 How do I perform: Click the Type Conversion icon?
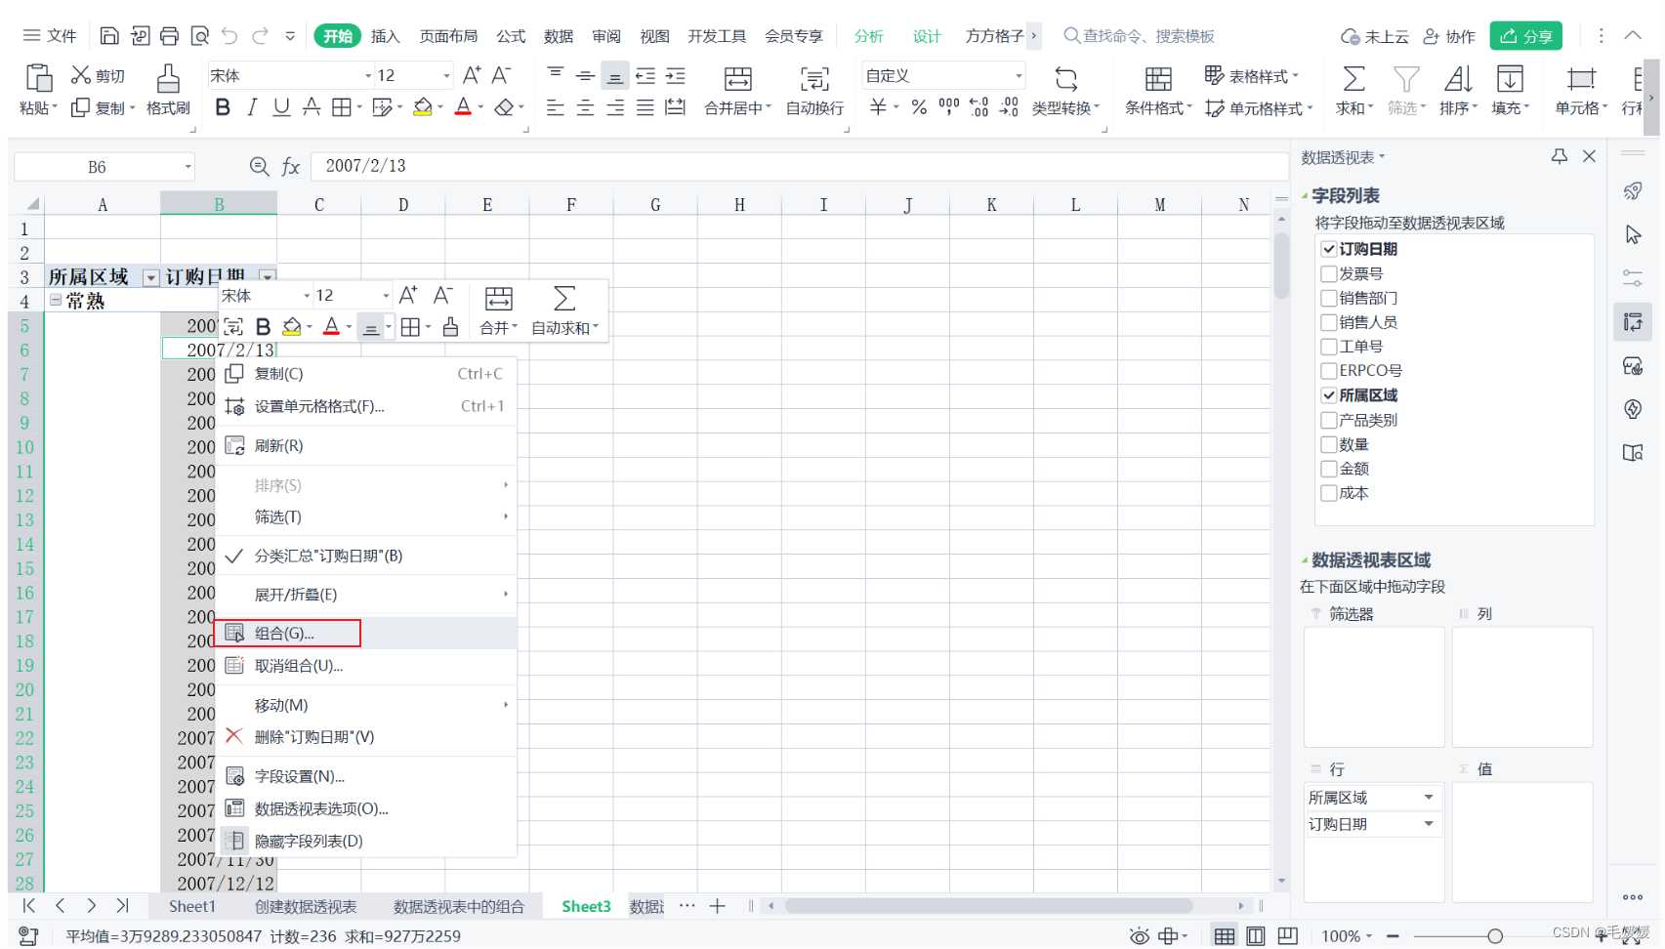click(x=1065, y=78)
